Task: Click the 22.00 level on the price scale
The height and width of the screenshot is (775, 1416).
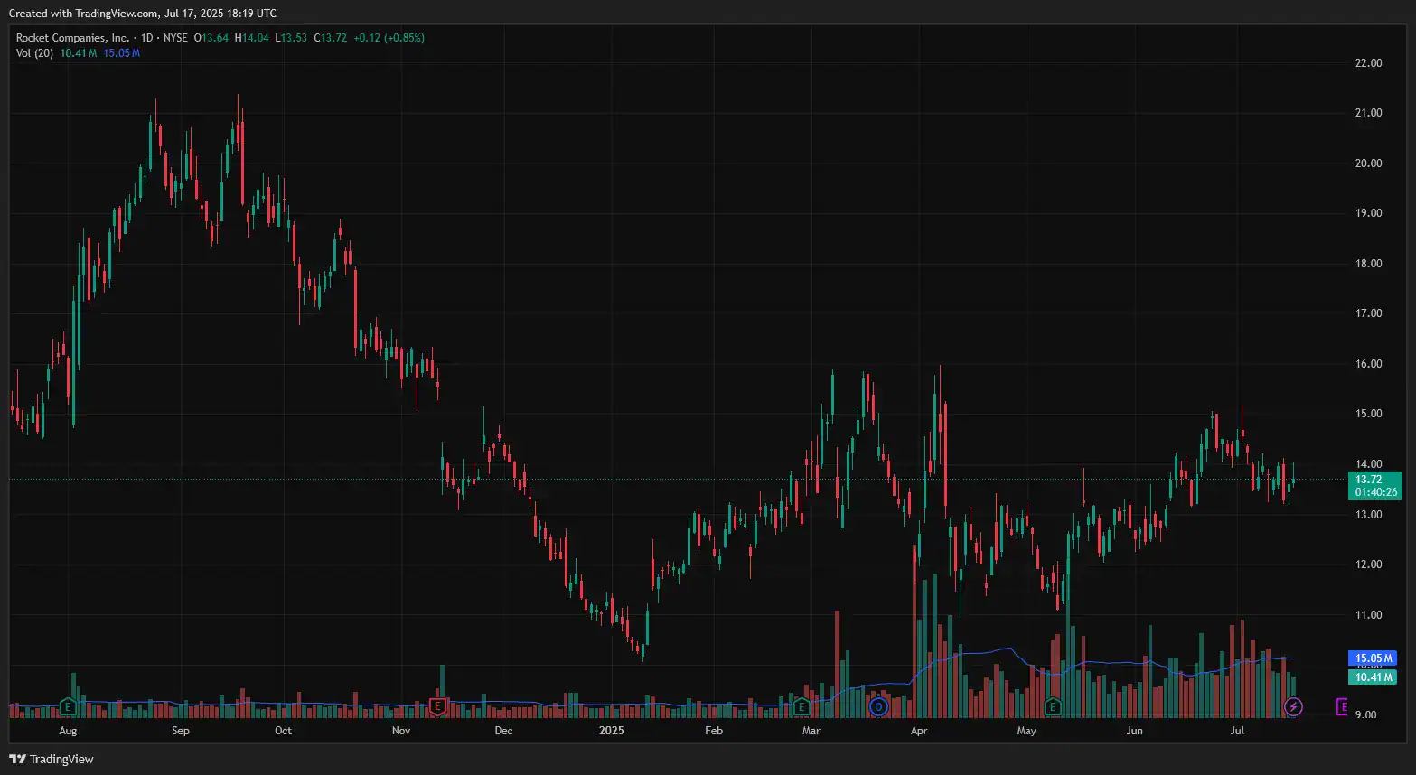Action: pyautogui.click(x=1368, y=63)
